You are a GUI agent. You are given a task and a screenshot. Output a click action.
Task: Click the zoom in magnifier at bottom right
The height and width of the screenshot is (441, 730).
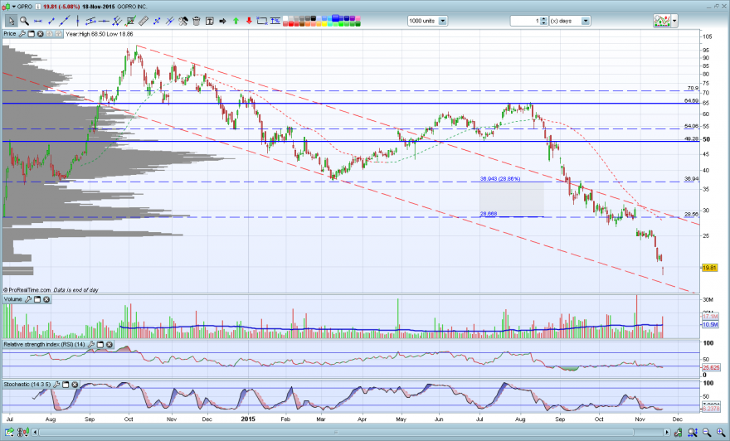pyautogui.click(x=721, y=433)
